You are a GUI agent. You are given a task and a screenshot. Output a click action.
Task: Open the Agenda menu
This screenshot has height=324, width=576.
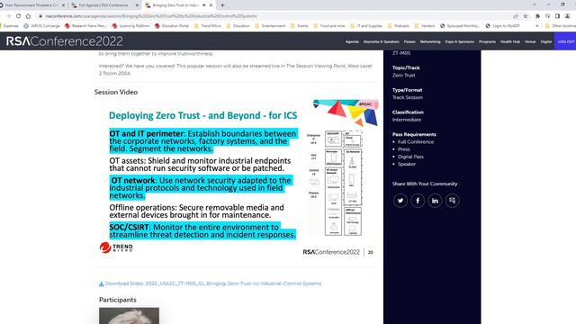click(352, 42)
